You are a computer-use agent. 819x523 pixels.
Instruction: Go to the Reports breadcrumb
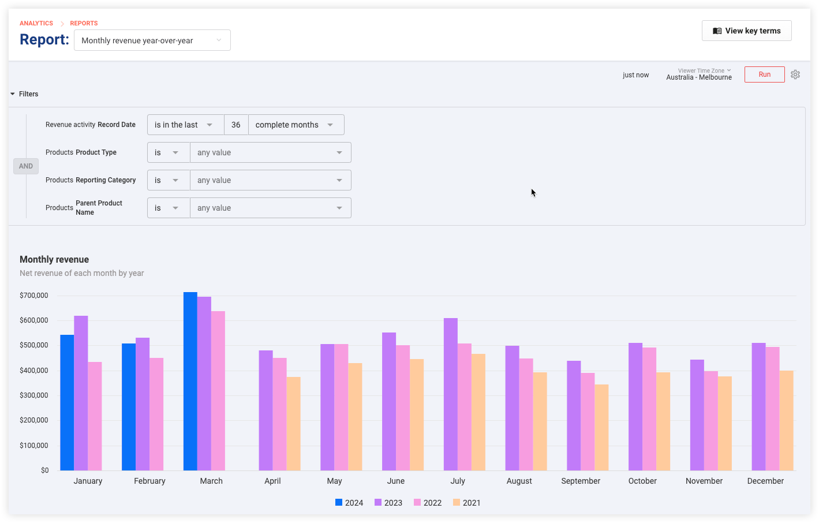(x=84, y=24)
